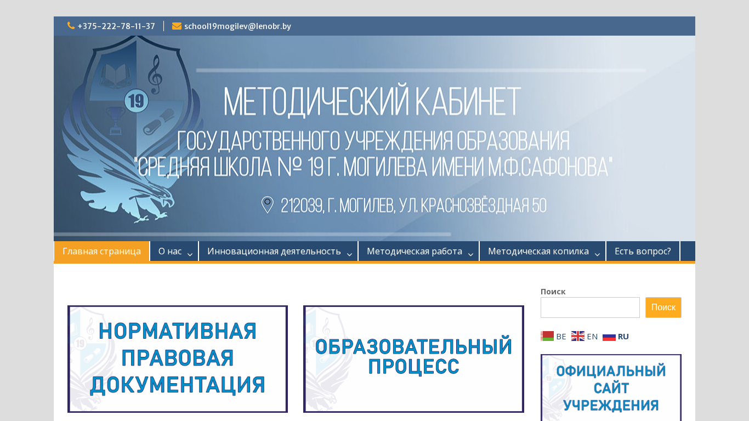Expand the Инновационная деятельность submenu arrow

(349, 254)
